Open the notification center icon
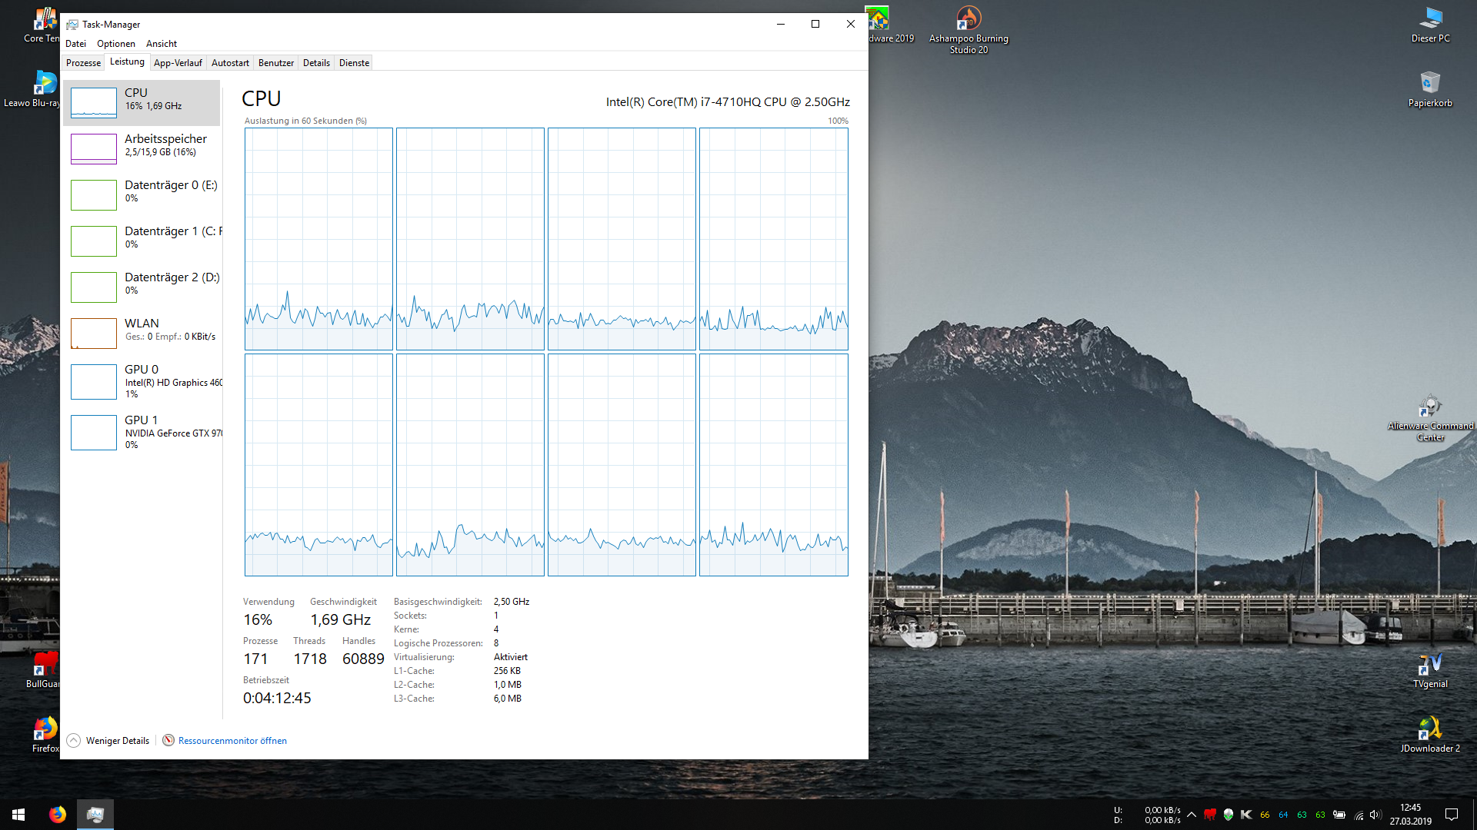The image size is (1477, 830). pyautogui.click(x=1452, y=815)
